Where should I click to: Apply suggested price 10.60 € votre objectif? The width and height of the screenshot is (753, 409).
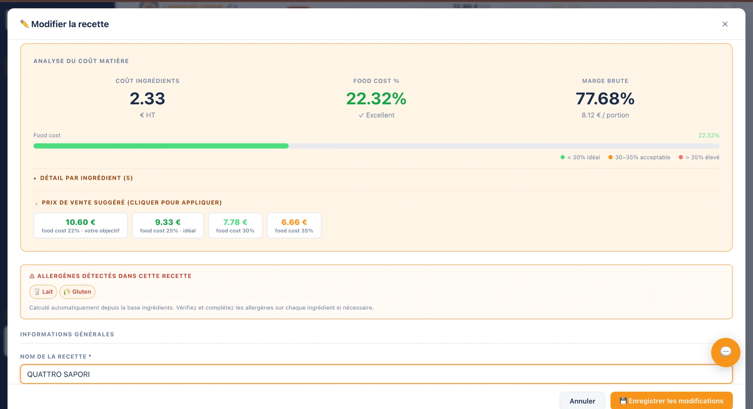tap(81, 226)
